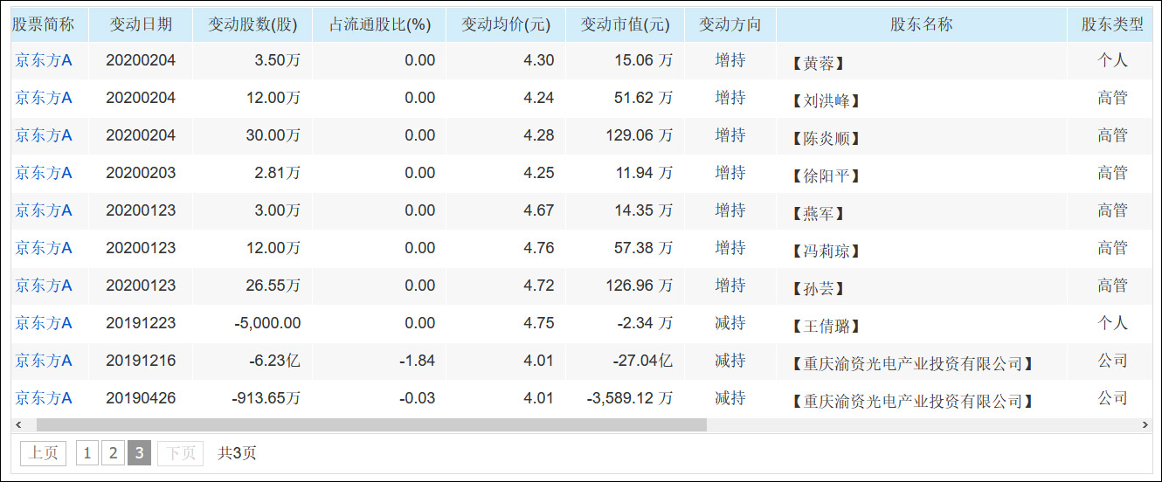The width and height of the screenshot is (1162, 482).
Task: Open 京东方A link in 王倩璐 row
Action: [x=44, y=323]
